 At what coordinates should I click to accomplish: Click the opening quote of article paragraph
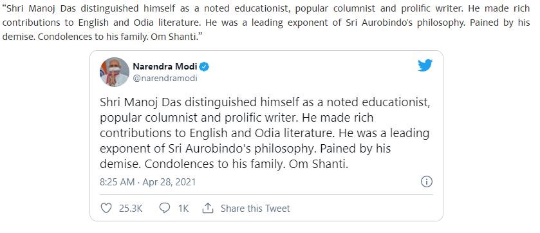4,7
